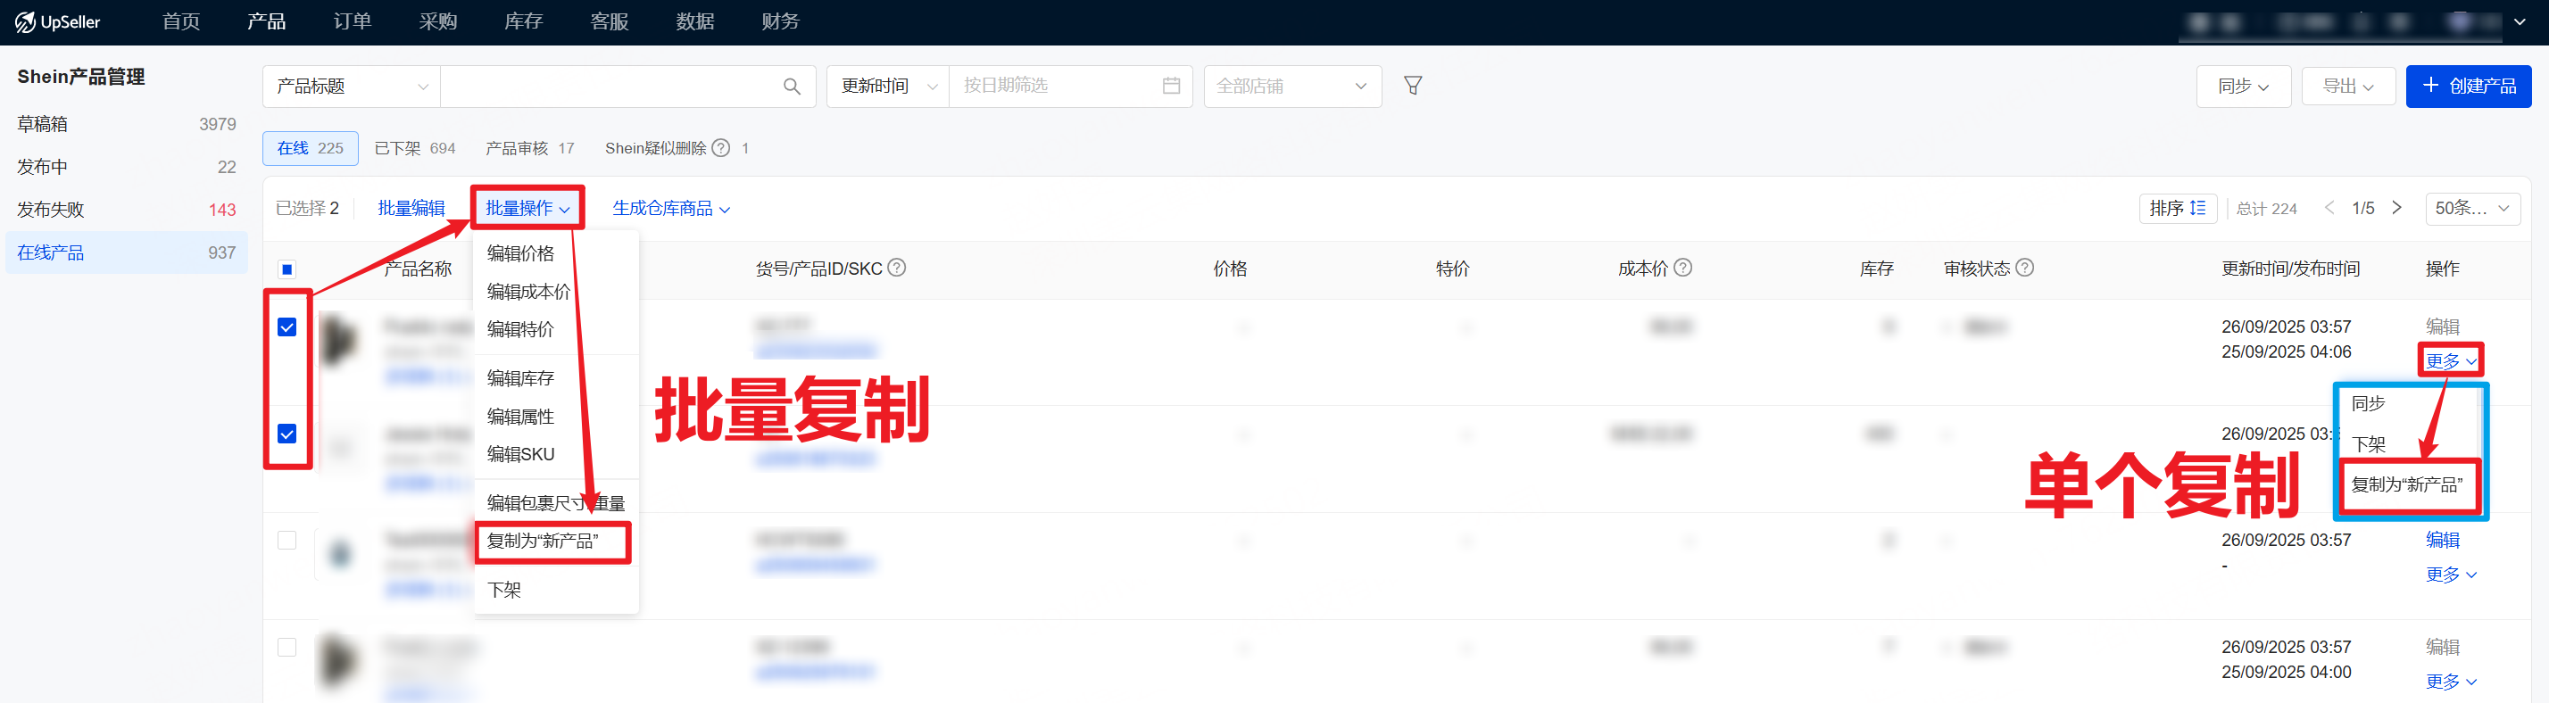Expand the 同步 dropdown button
The height and width of the screenshot is (703, 2549).
click(x=2241, y=87)
